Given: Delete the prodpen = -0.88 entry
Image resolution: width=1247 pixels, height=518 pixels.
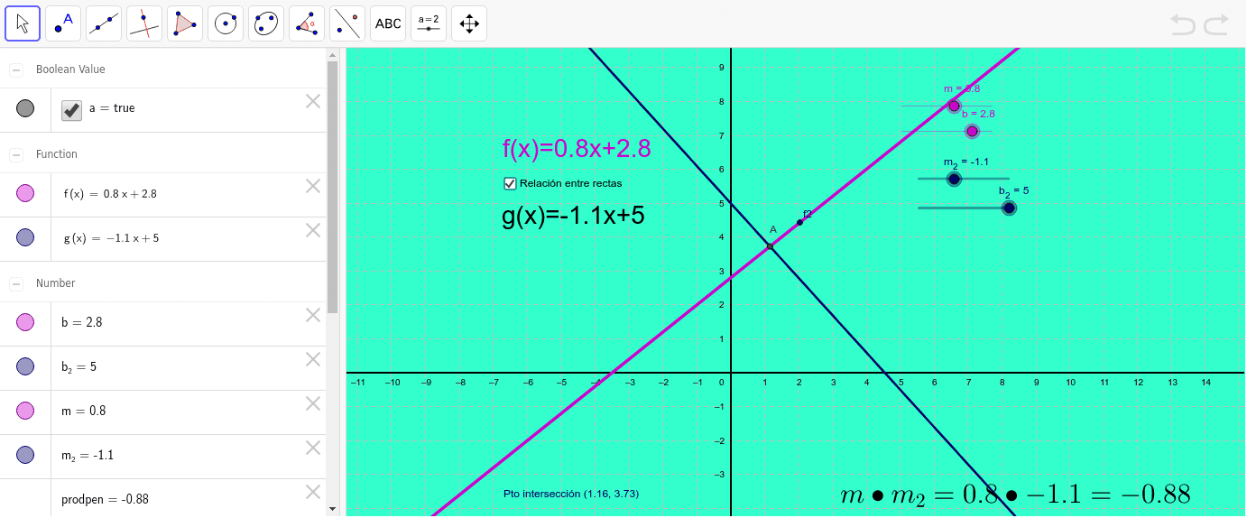Looking at the screenshot, I should tap(313, 492).
